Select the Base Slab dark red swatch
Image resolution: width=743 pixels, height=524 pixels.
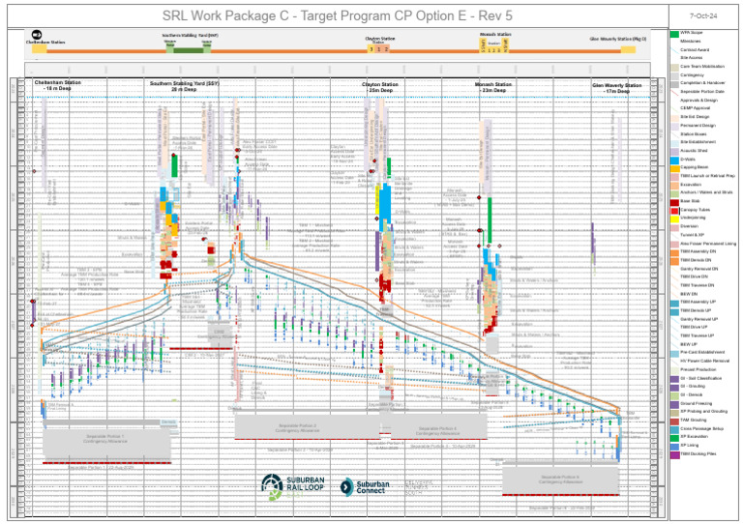coord(674,202)
